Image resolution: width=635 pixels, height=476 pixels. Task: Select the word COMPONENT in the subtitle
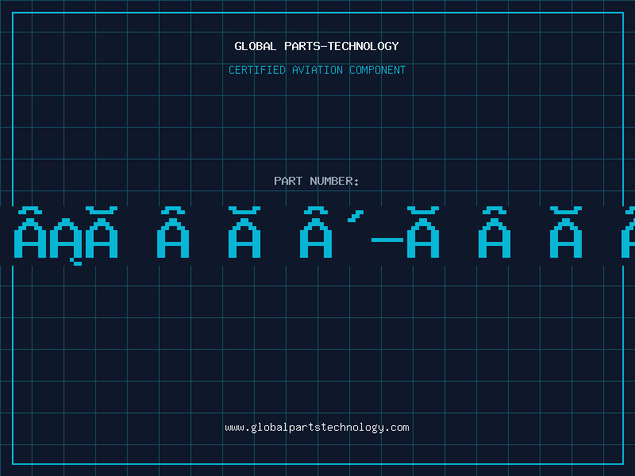377,70
